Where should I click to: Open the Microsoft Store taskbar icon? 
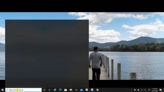[66, 90]
